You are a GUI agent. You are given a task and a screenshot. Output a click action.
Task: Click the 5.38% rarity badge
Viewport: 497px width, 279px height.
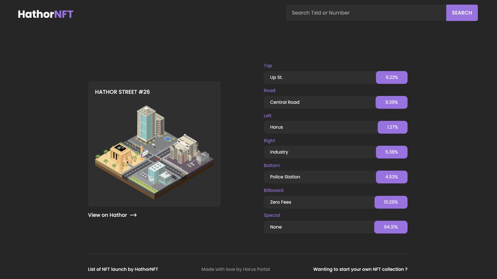391,152
